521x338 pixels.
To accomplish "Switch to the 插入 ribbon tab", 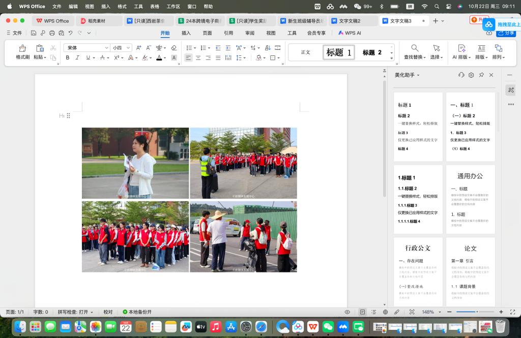I will click(186, 33).
